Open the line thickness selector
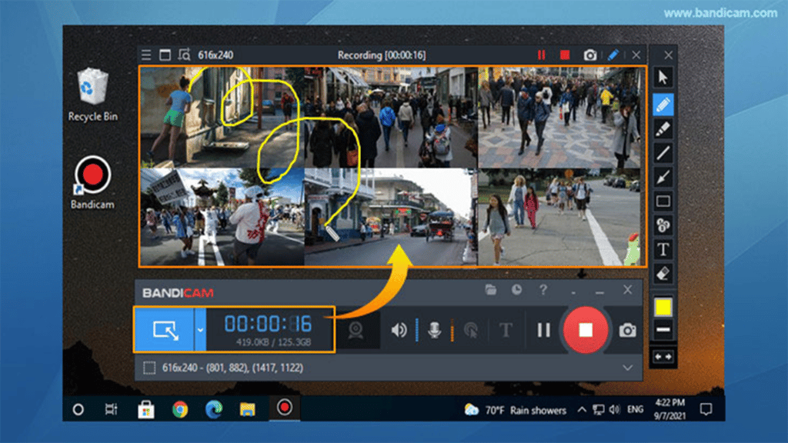 click(663, 329)
